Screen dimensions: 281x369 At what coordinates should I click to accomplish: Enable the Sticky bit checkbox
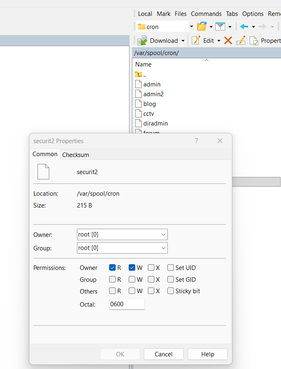171,291
